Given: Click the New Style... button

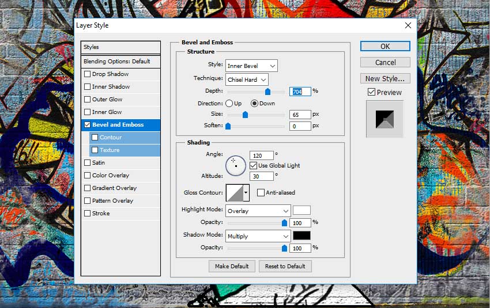Looking at the screenshot, I should coord(385,78).
